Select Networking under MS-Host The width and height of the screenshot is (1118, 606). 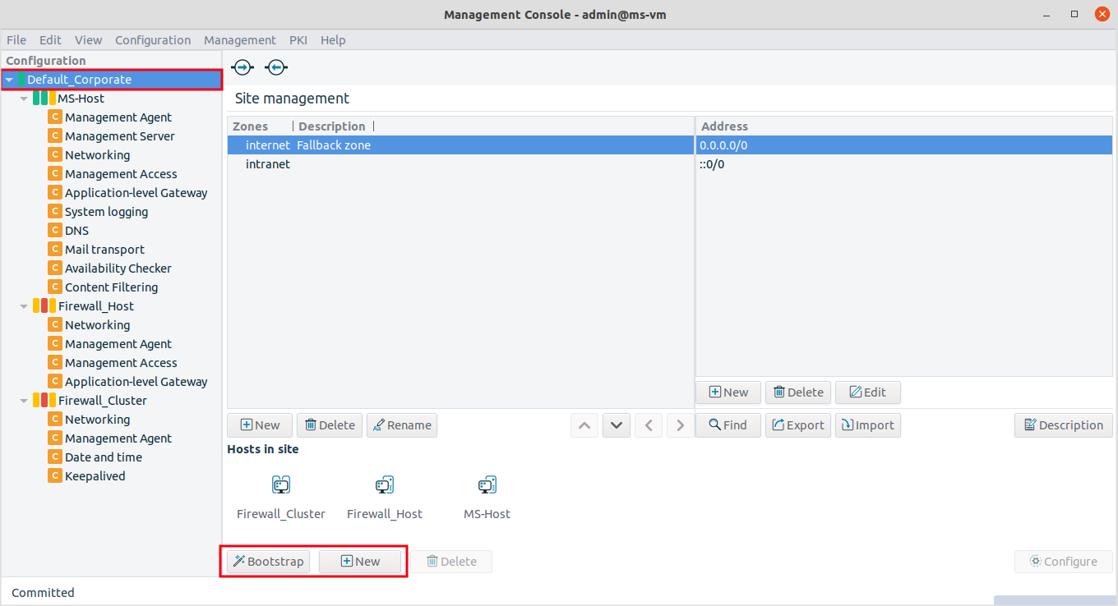tap(97, 155)
